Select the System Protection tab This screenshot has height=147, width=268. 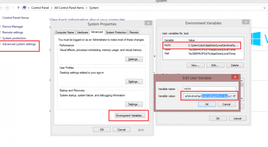(x=115, y=32)
